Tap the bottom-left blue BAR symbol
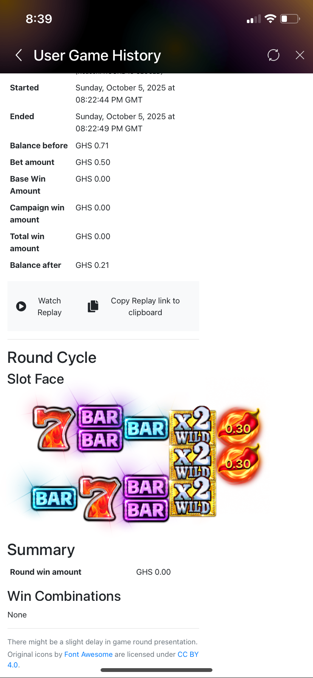The height and width of the screenshot is (678, 313). click(54, 499)
